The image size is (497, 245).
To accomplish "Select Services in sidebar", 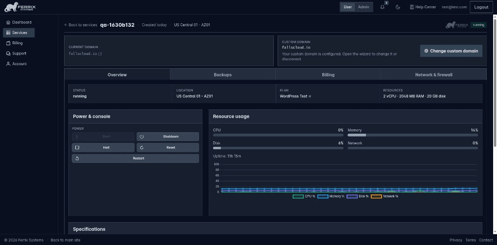I will 19,33.
